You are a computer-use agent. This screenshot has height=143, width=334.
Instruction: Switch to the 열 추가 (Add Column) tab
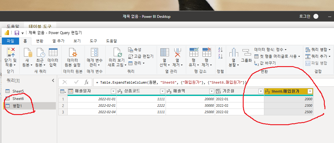pyautogui.click(x=58, y=41)
